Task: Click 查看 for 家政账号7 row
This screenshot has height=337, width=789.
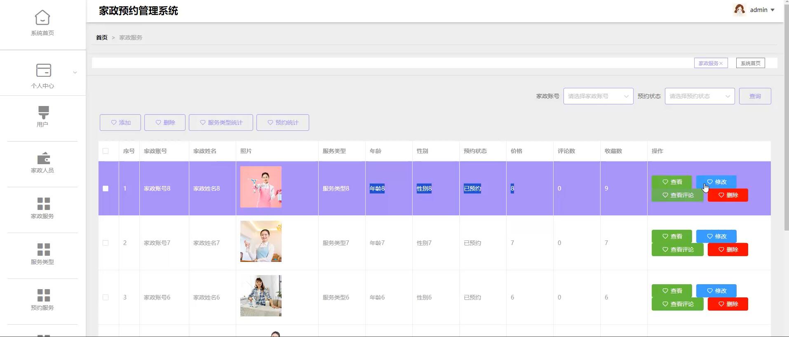Action: click(x=672, y=236)
